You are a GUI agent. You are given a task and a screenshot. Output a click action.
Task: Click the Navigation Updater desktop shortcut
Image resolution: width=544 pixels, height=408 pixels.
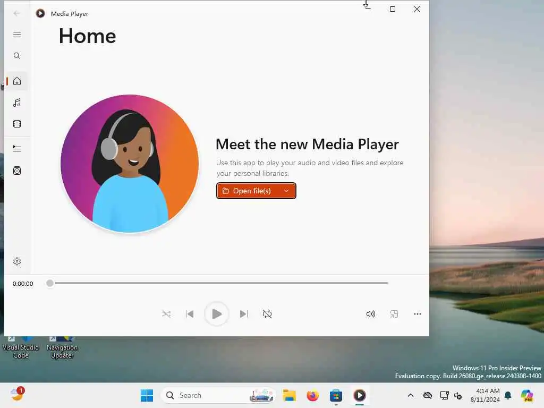tap(62, 347)
